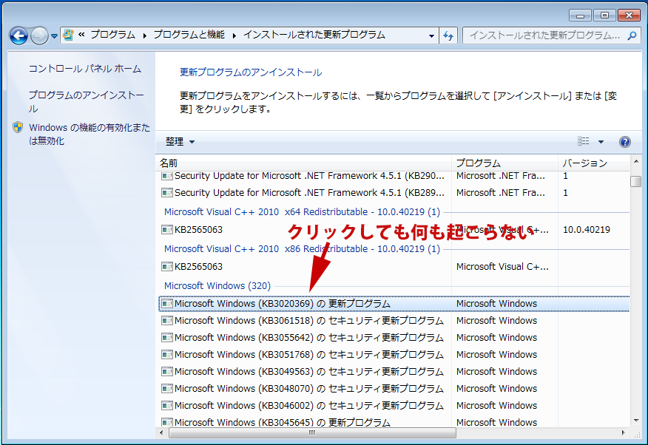
Task: Select Security Update .NET Framework 4.5.1 KB290 row
Action: [394, 176]
